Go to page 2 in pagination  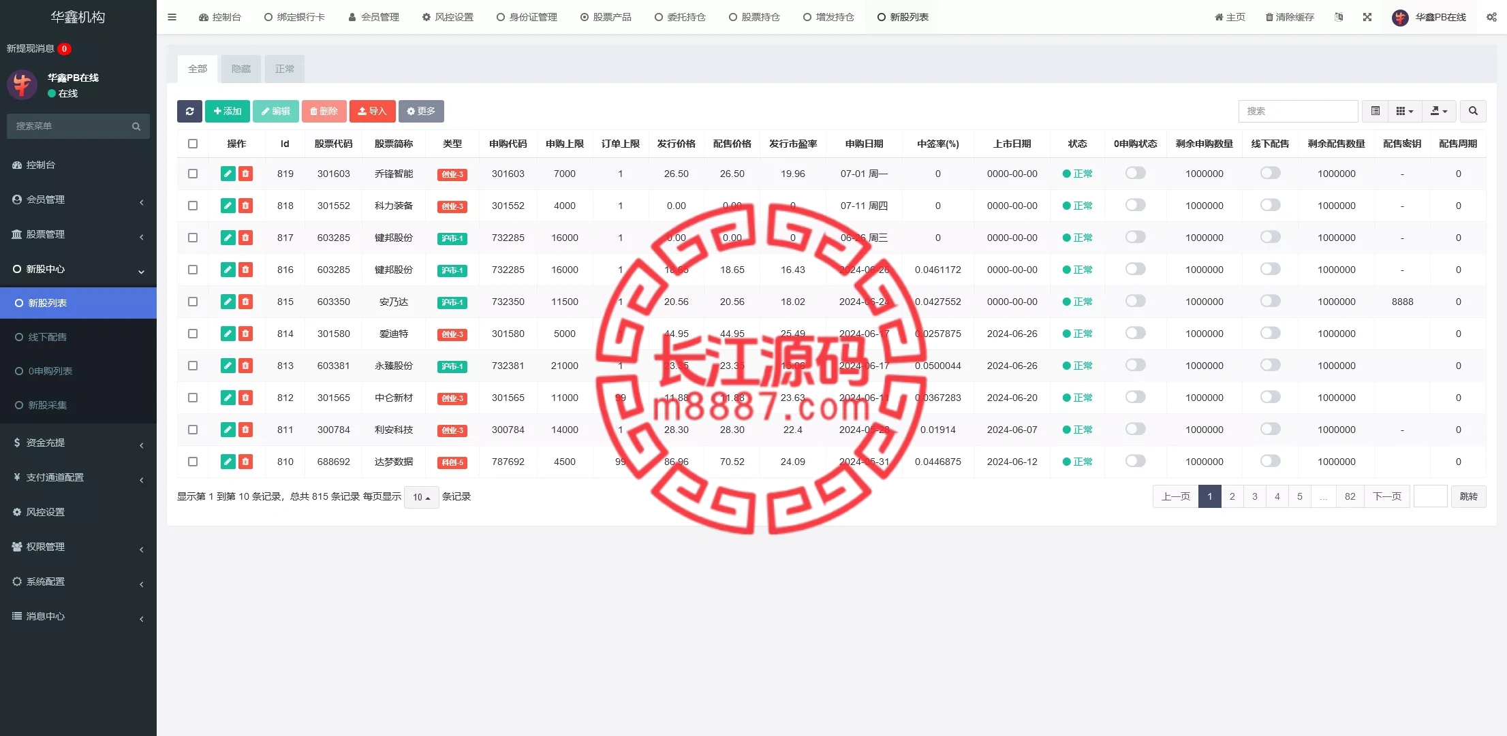pos(1232,496)
